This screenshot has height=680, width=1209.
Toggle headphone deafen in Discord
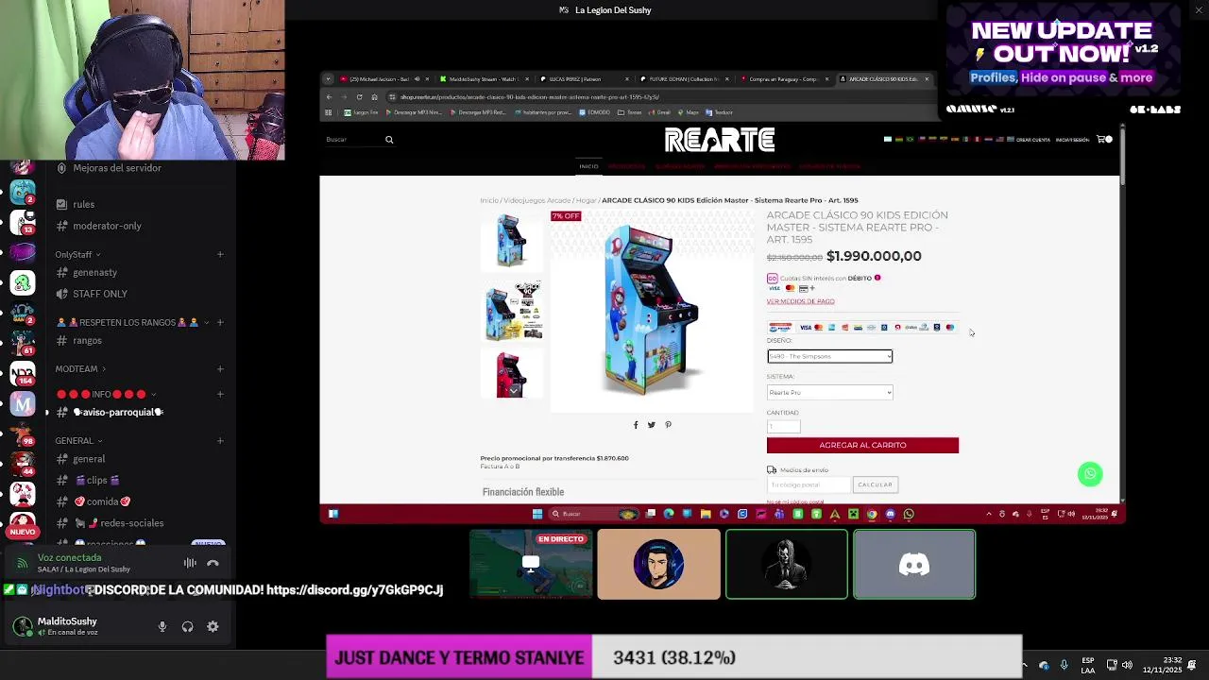pyautogui.click(x=187, y=626)
